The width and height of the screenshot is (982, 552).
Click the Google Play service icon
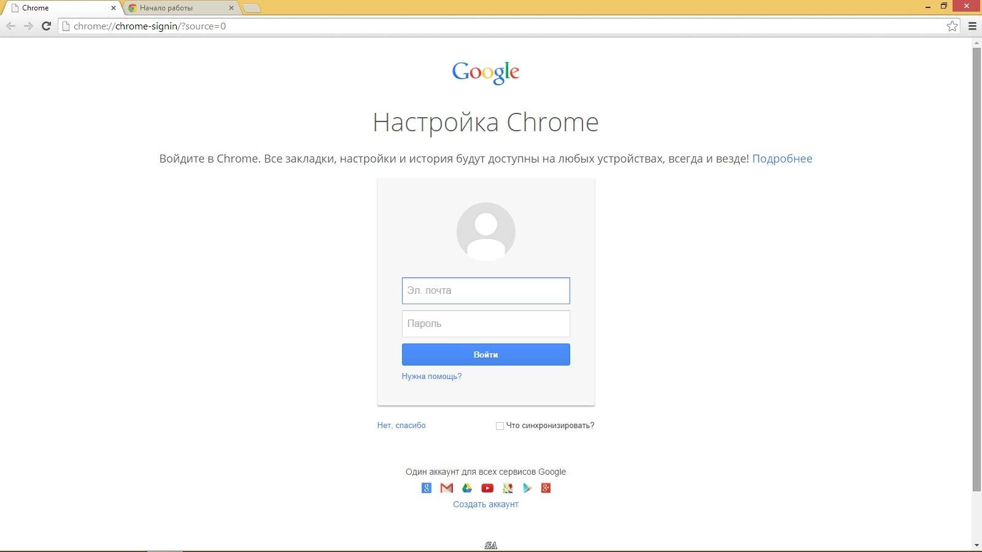[x=527, y=488]
